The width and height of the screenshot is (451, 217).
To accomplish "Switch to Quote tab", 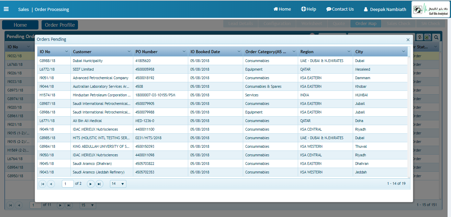I will [x=339, y=24].
